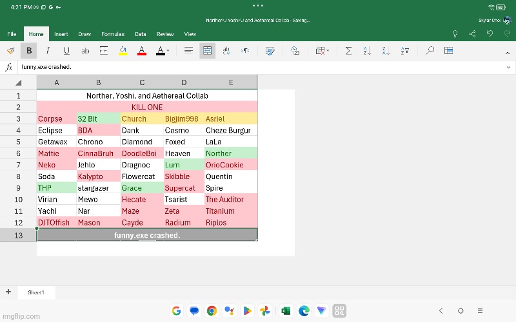Switch to the Insert tab
516x322 pixels.
(x=61, y=34)
